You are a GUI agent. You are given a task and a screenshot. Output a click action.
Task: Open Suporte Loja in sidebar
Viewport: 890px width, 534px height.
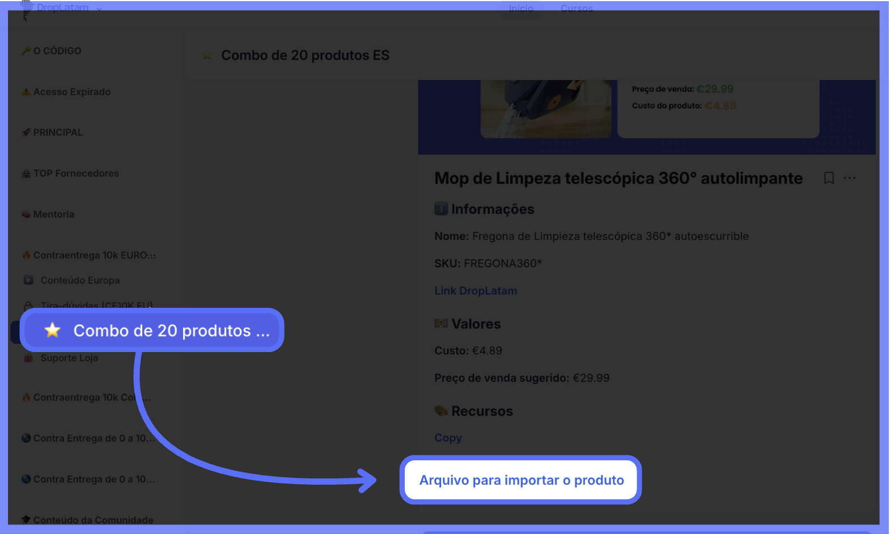coord(69,358)
